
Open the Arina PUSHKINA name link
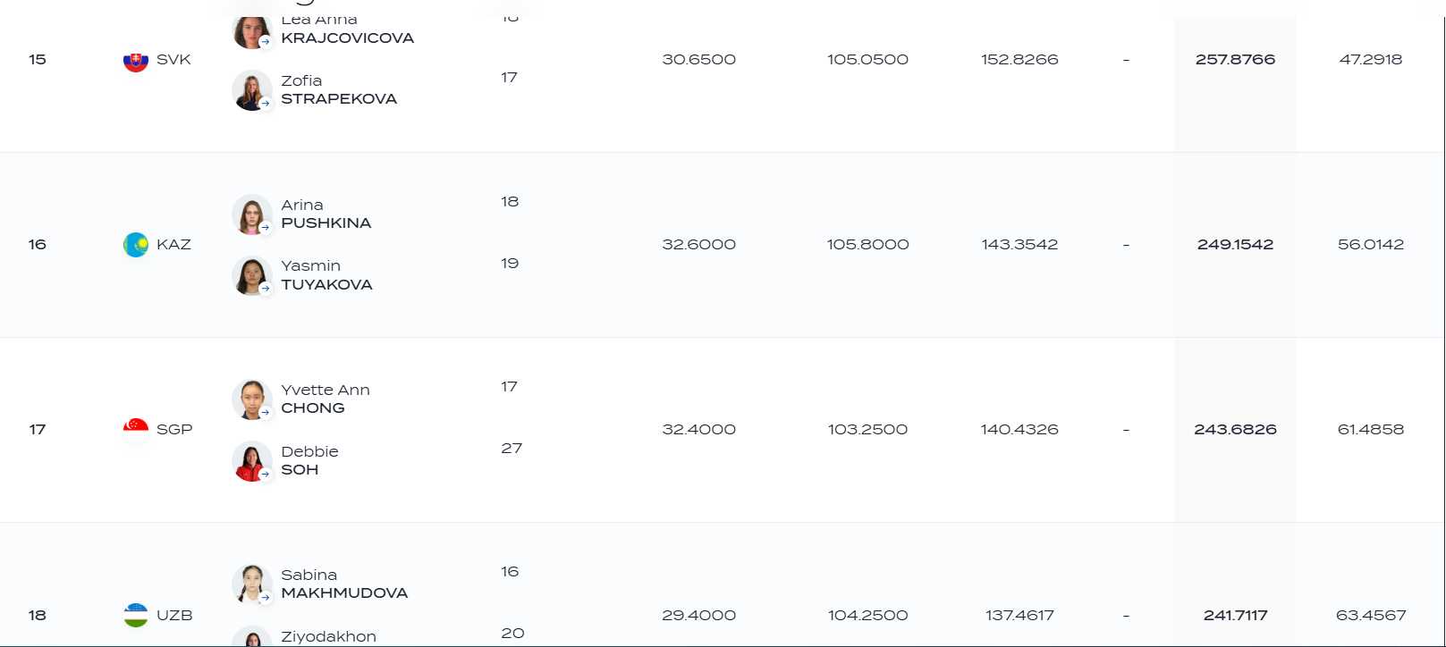point(326,214)
